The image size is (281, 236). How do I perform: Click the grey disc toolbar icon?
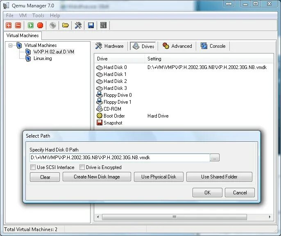point(53,25)
